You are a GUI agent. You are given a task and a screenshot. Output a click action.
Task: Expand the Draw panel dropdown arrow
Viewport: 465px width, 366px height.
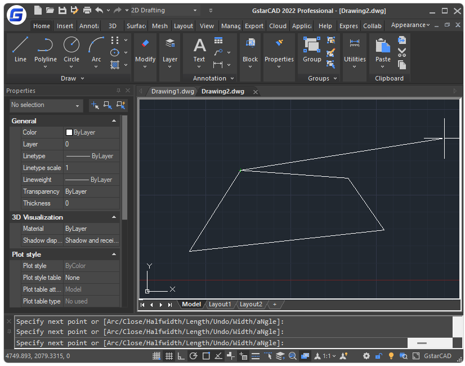click(82, 78)
